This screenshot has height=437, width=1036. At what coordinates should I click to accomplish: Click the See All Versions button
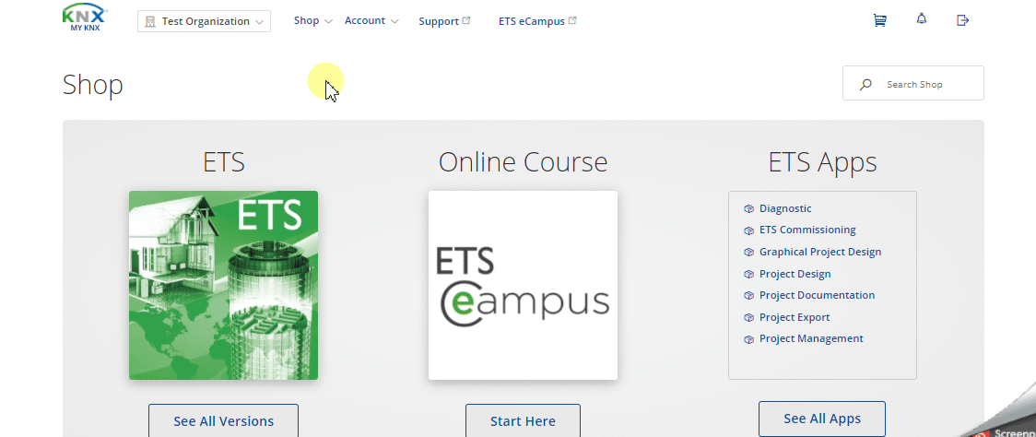click(223, 420)
